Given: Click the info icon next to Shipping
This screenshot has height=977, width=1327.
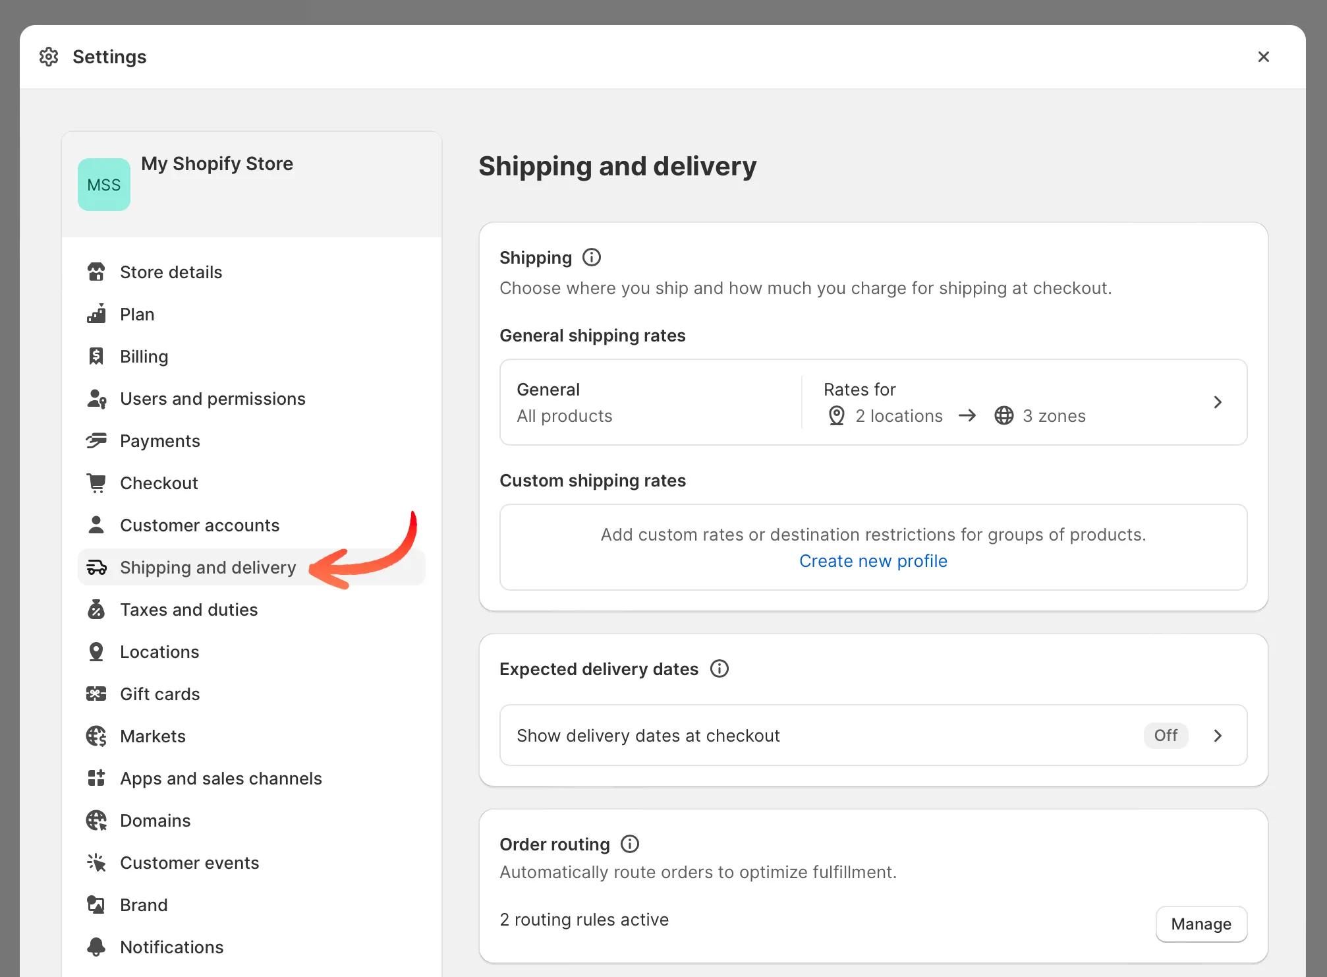Looking at the screenshot, I should pos(592,257).
